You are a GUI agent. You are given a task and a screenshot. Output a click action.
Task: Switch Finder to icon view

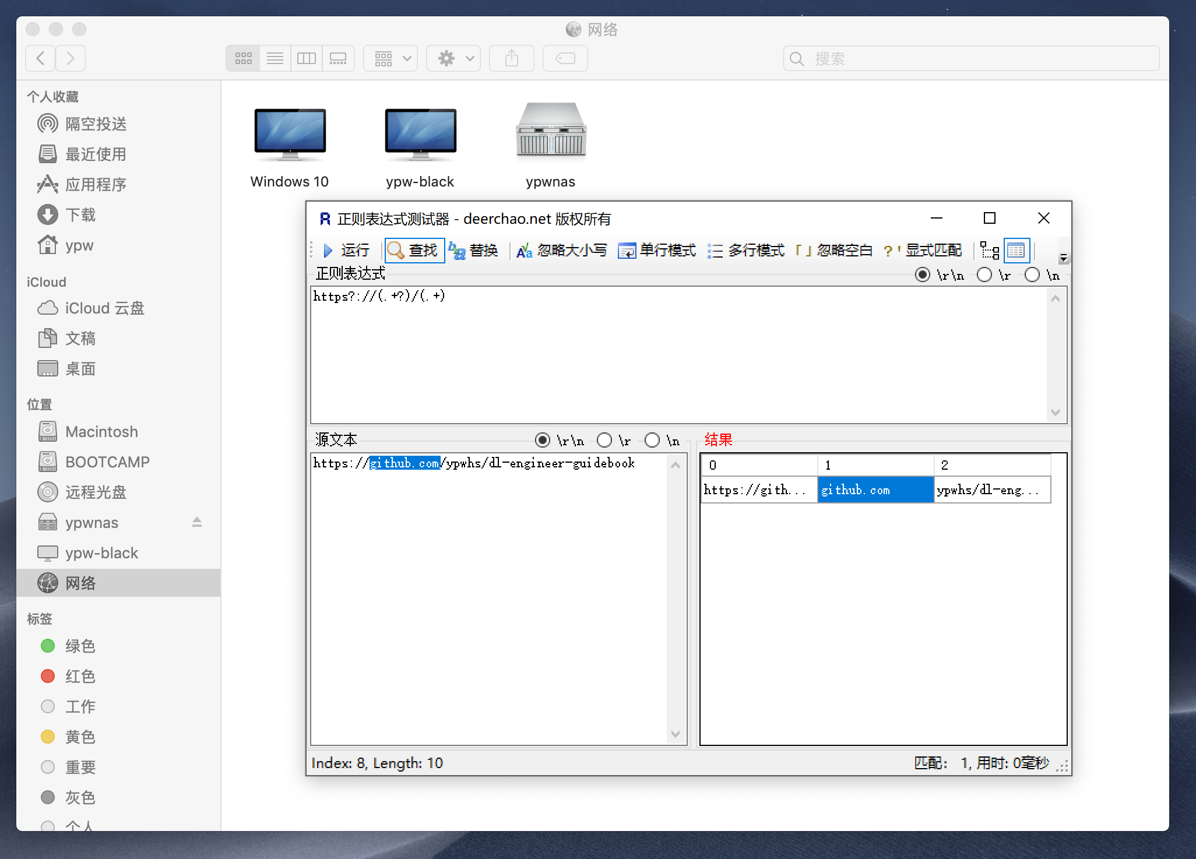click(x=243, y=58)
